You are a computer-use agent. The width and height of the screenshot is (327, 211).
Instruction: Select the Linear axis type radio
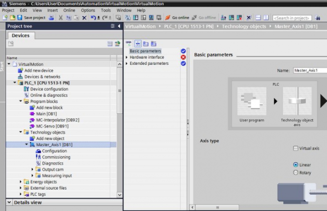pos(296,165)
